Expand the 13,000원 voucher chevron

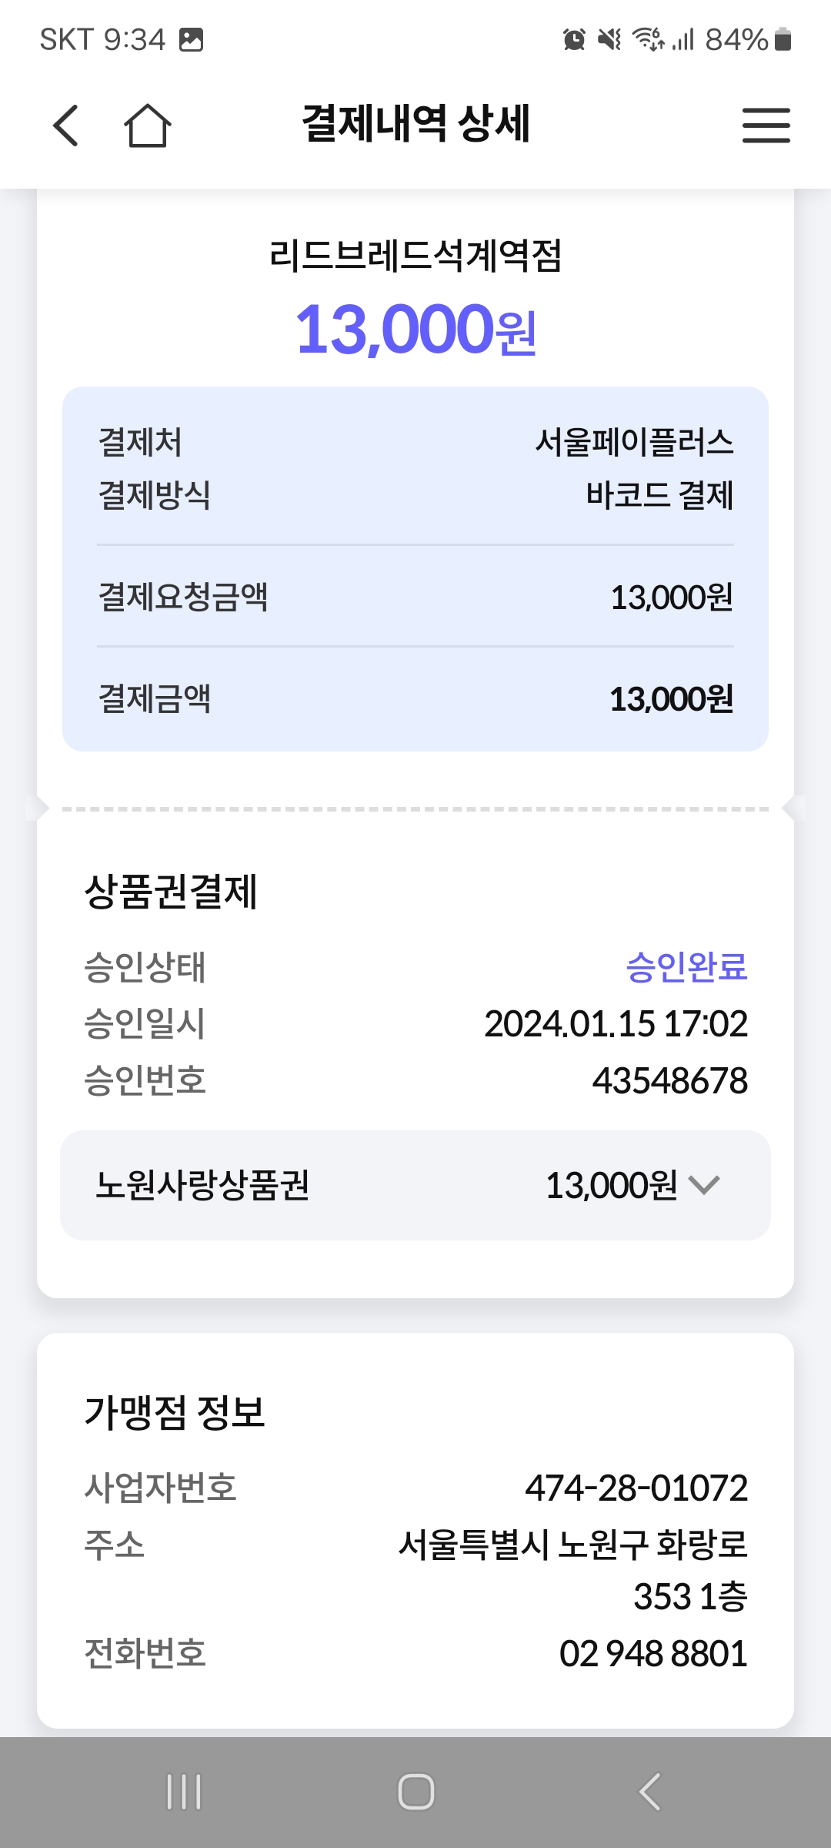pyautogui.click(x=704, y=1184)
